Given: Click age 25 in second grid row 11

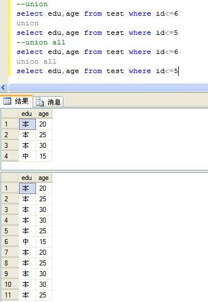Looking at the screenshot, I should [44, 295].
